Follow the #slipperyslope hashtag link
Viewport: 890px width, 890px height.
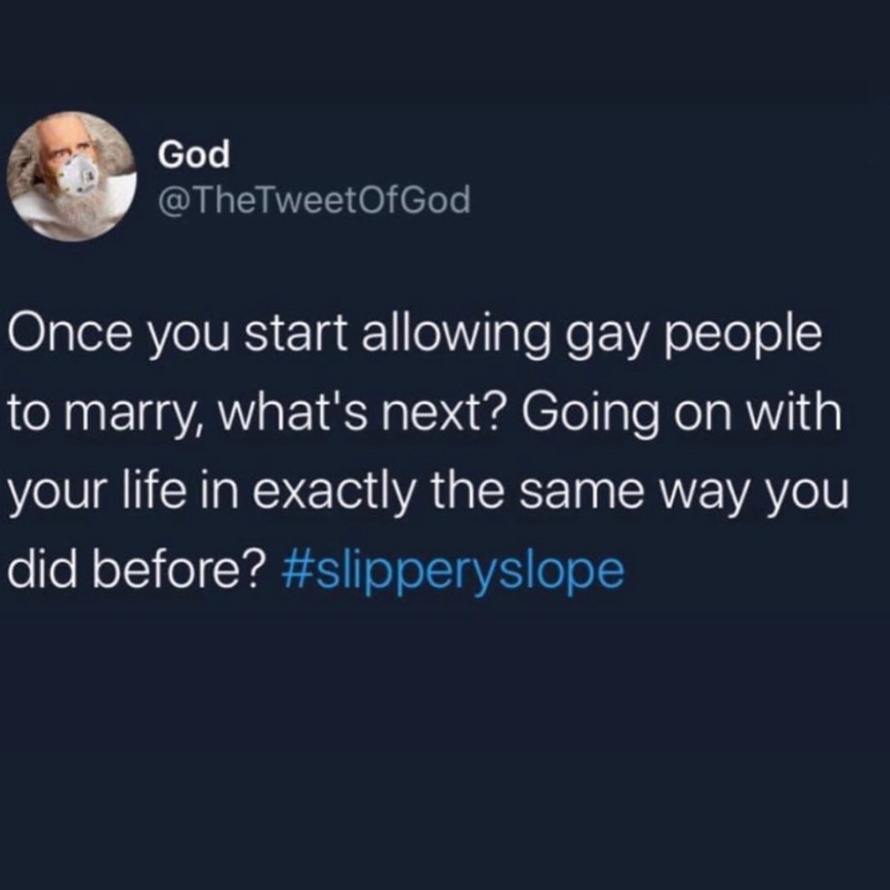(452, 570)
